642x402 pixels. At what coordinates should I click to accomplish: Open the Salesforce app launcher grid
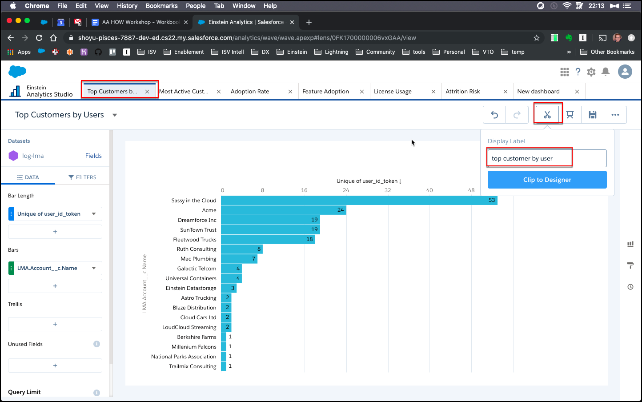pyautogui.click(x=565, y=72)
